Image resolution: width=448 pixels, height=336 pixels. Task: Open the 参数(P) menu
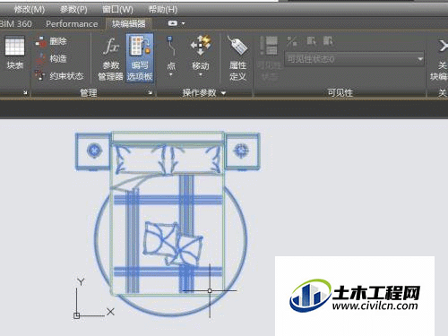tap(73, 10)
